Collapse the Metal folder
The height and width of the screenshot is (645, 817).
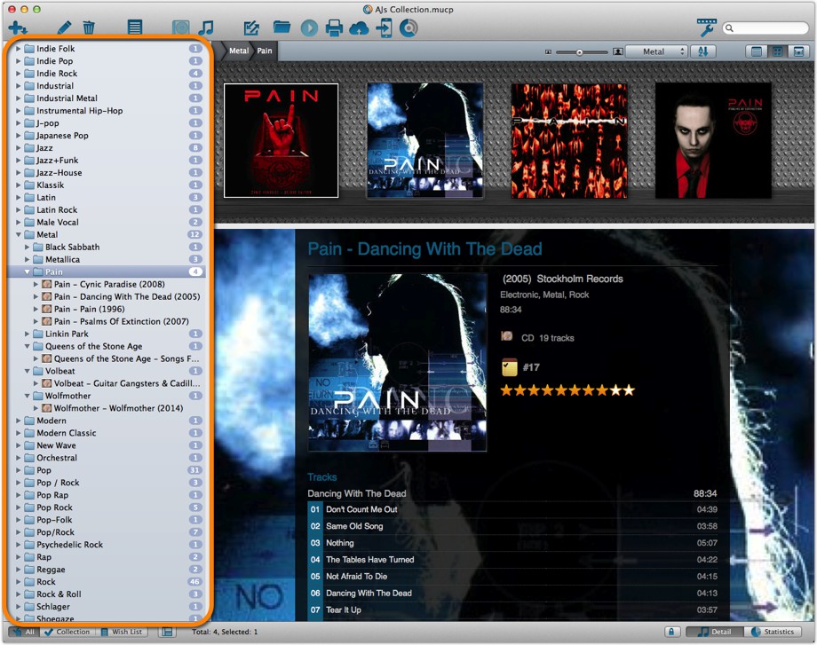(19, 235)
